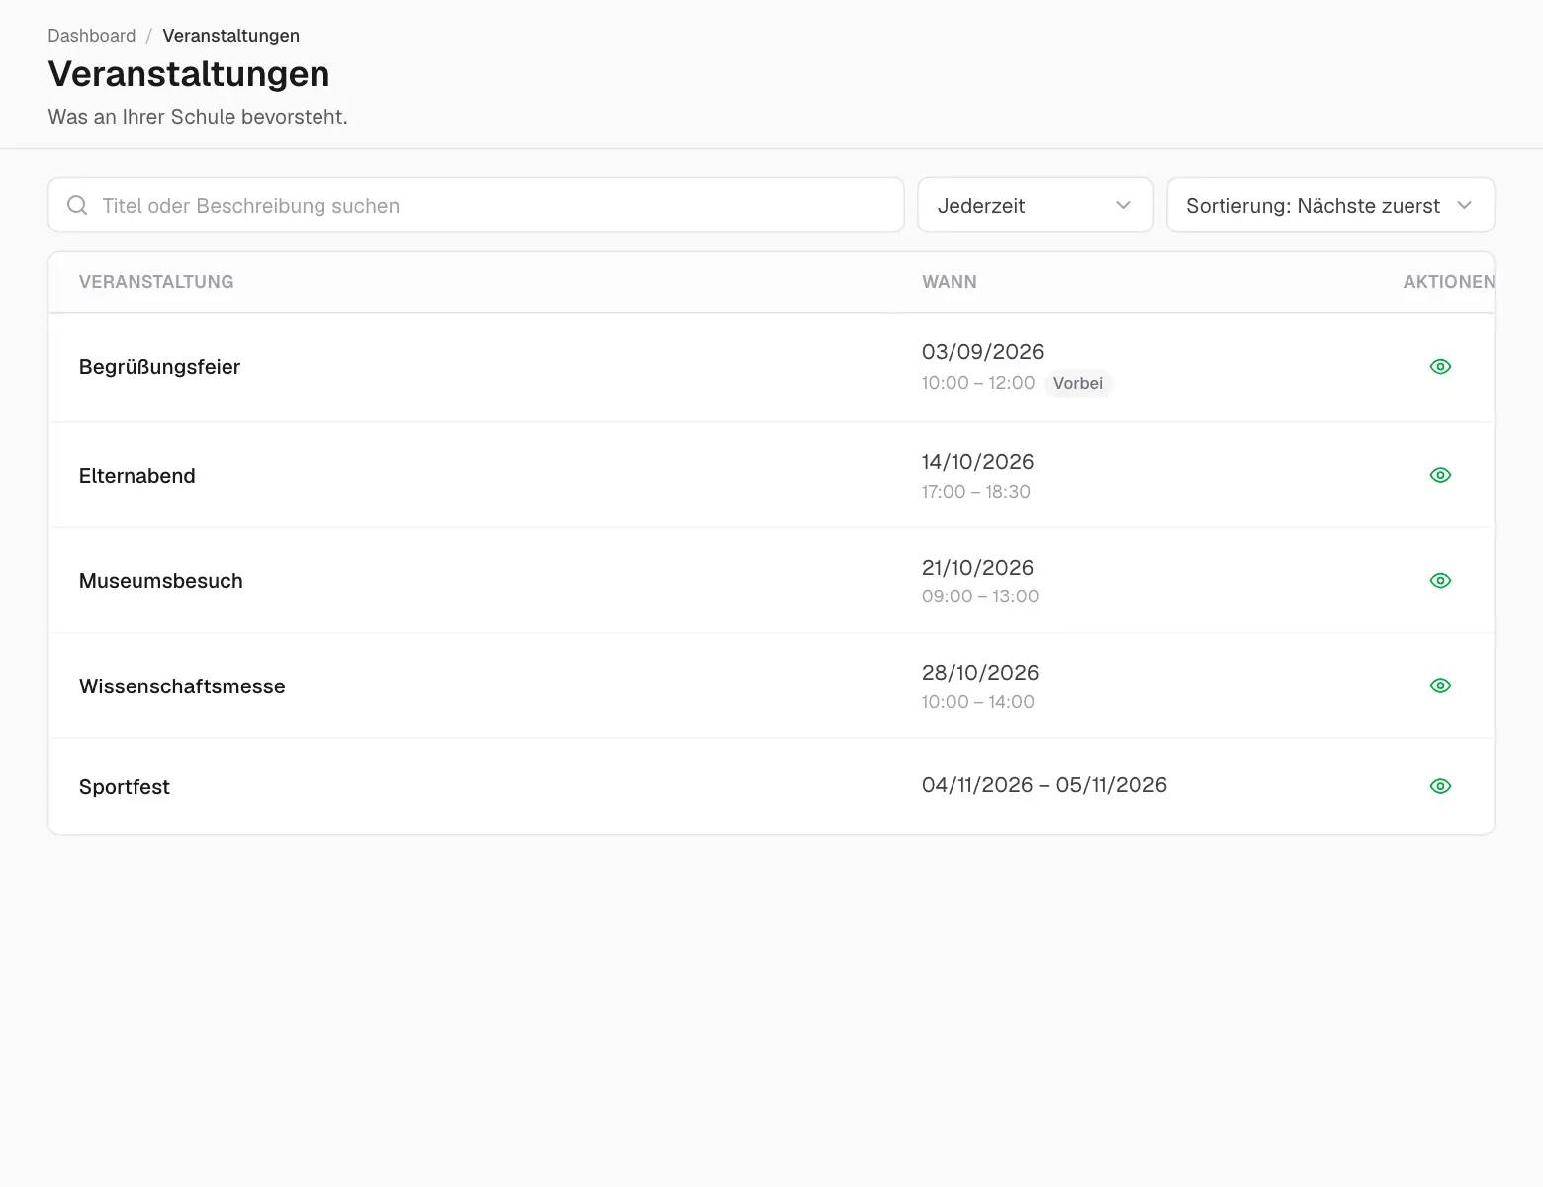The image size is (1543, 1187).
Task: Expand the Sortierung: Nächste zuerst dropdown
Action: click(x=1330, y=205)
